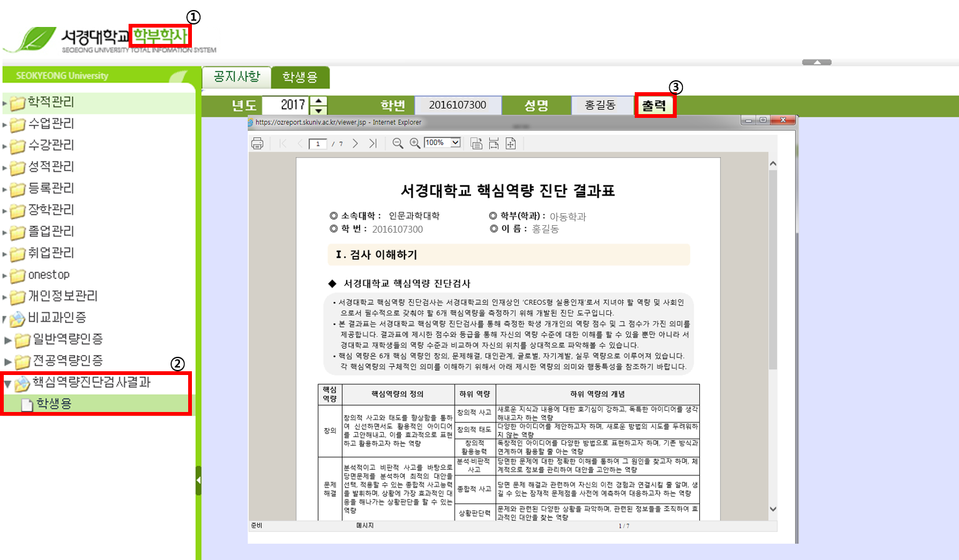Jump to the last page icon
Screen dimensions: 959x560
(373, 143)
